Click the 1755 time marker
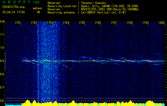167x106 pixels. (82, 23)
